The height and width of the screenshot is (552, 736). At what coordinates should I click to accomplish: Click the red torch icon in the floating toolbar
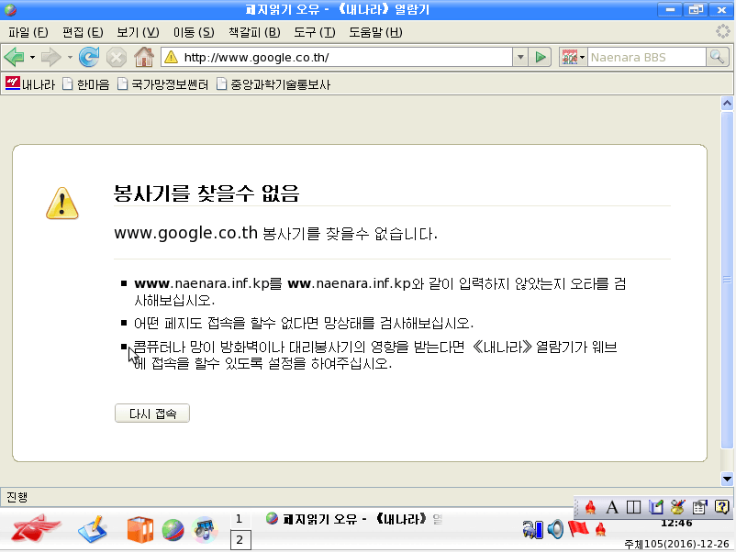pyautogui.click(x=590, y=507)
